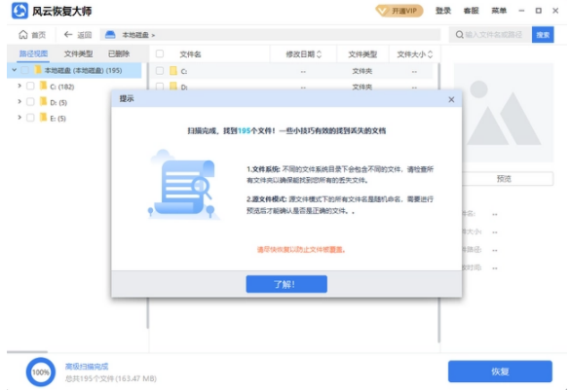Click the folder icon next to E: (5)
The height and width of the screenshot is (390, 570).
click(44, 118)
